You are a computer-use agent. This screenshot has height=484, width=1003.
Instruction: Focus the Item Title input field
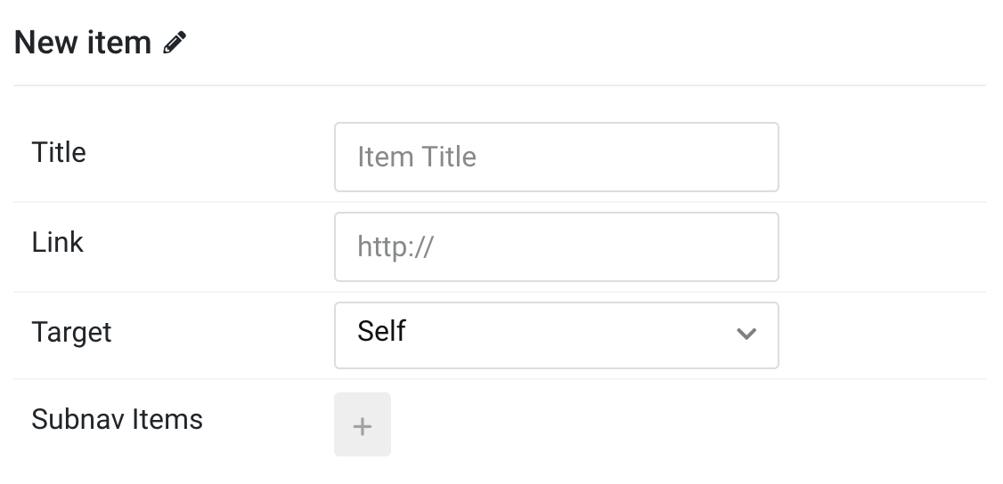(x=556, y=157)
